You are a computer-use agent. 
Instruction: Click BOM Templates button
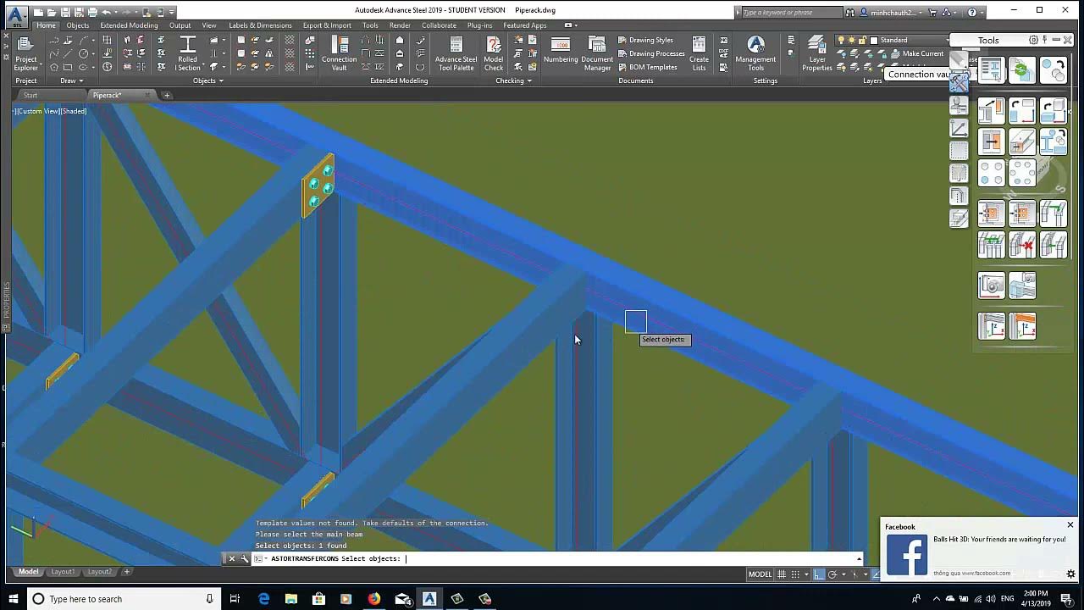point(647,67)
